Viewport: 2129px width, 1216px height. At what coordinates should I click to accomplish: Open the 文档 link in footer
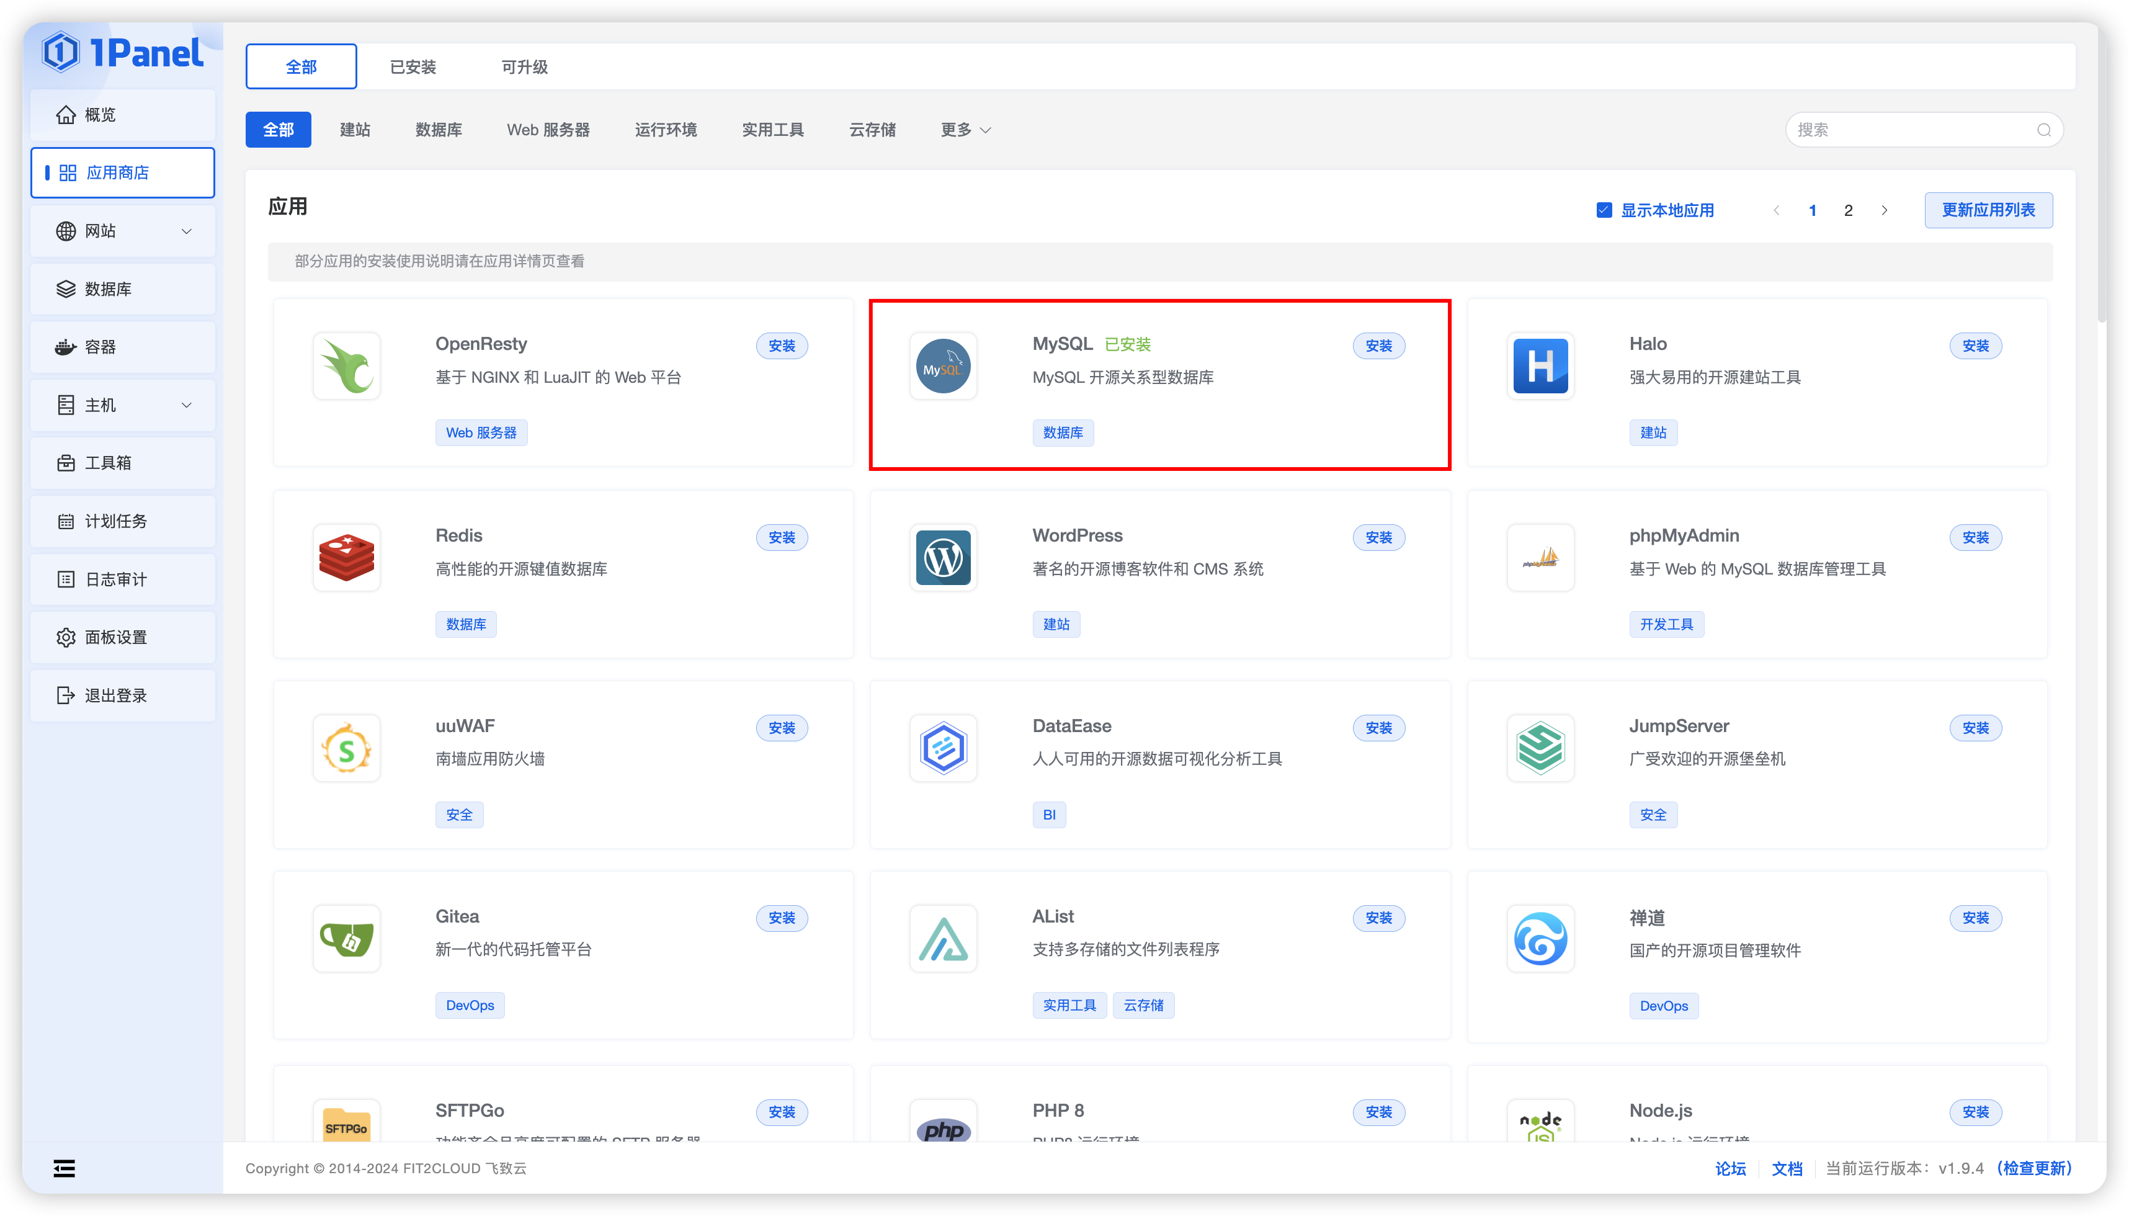pos(1787,1168)
